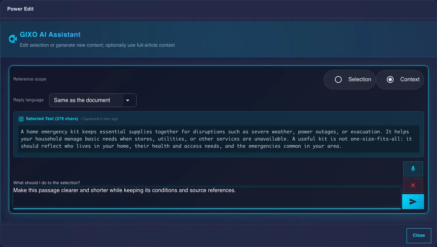Start voice input with the microphone icon

(413, 169)
